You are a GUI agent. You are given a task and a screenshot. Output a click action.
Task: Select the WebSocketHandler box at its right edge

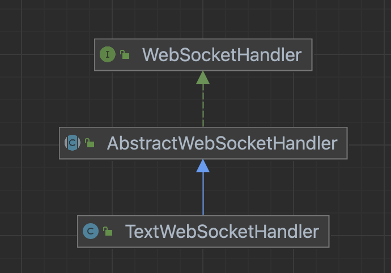pos(312,55)
